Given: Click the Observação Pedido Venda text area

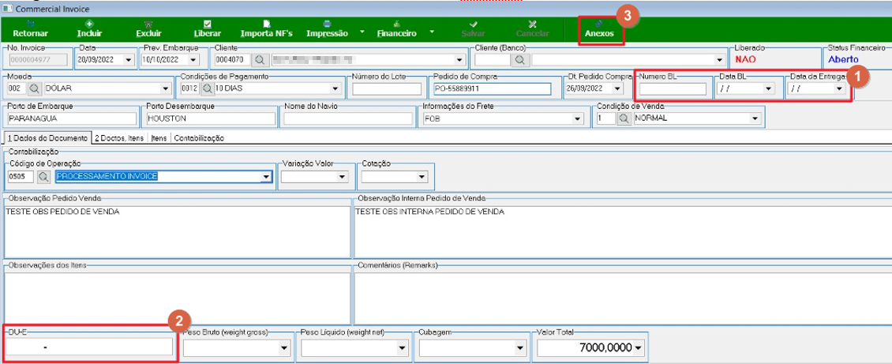Looking at the screenshot, I should [x=177, y=231].
